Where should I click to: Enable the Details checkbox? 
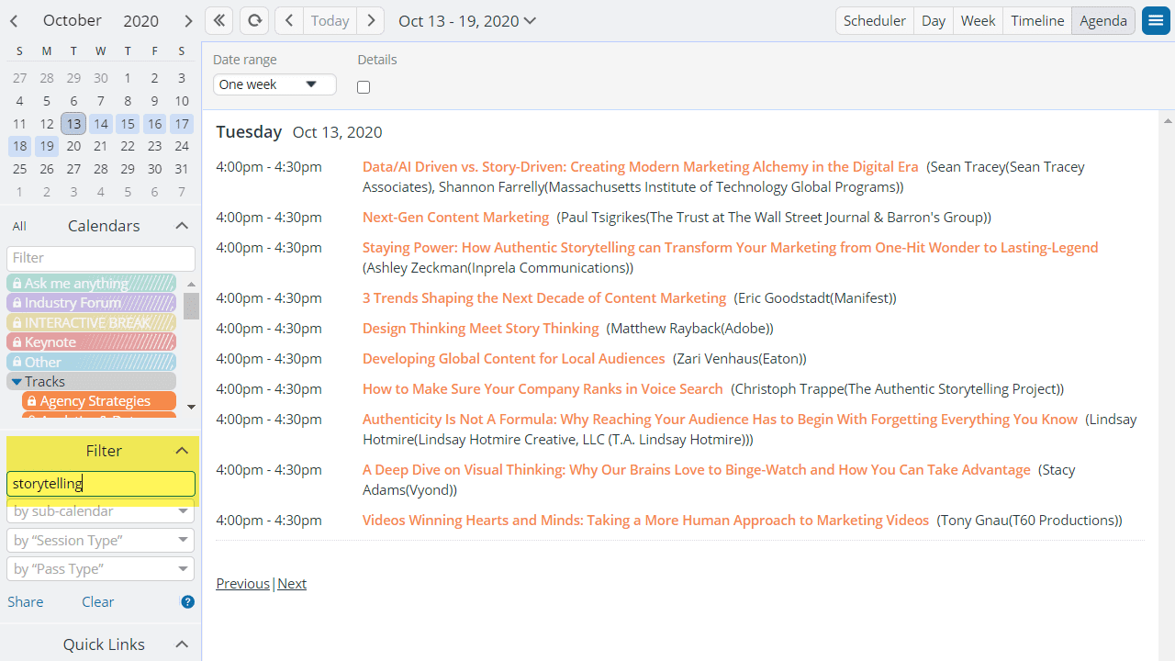[364, 87]
